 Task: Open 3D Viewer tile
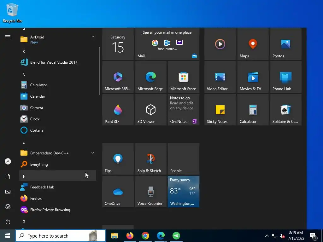(x=150, y=109)
